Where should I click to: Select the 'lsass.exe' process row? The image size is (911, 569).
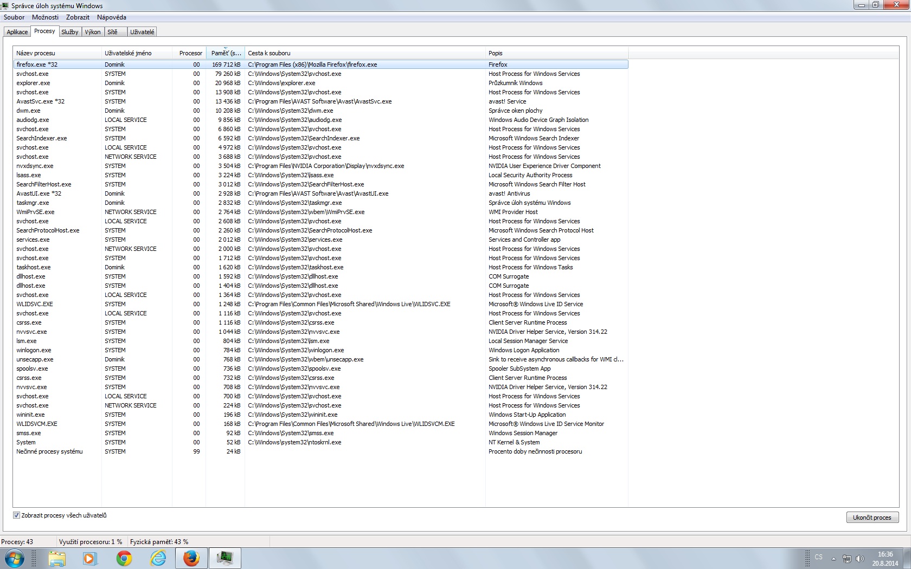pos(321,175)
